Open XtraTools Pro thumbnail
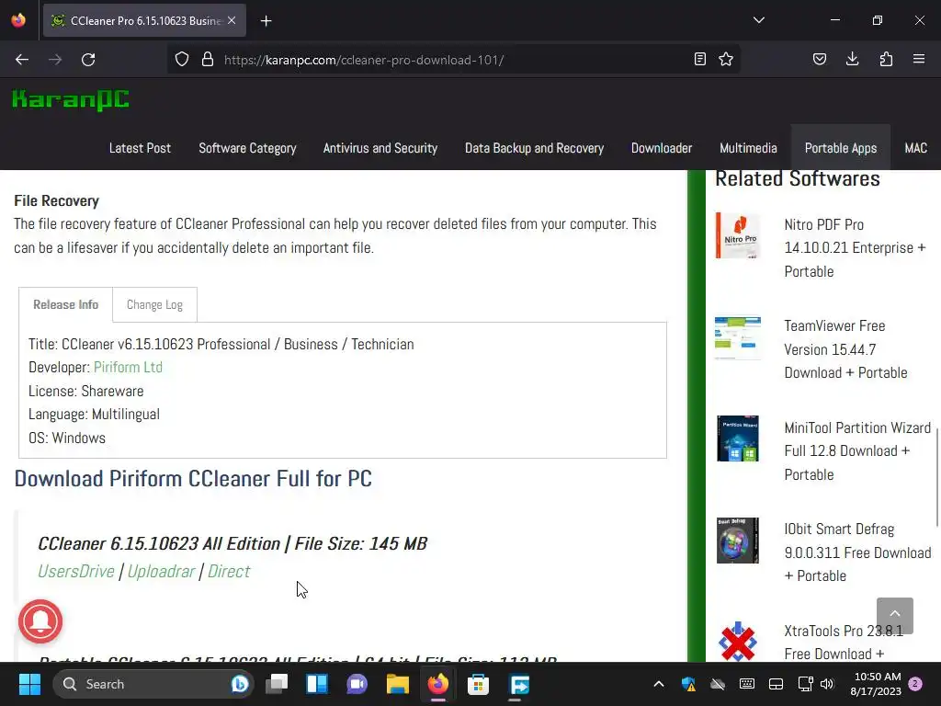The height and width of the screenshot is (706, 941). pyautogui.click(x=738, y=642)
